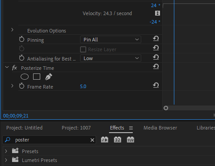Viewport: 215px width, 166px height.
Task: Select the Lumetri Presets folder icon
Action: [x=15, y=159]
